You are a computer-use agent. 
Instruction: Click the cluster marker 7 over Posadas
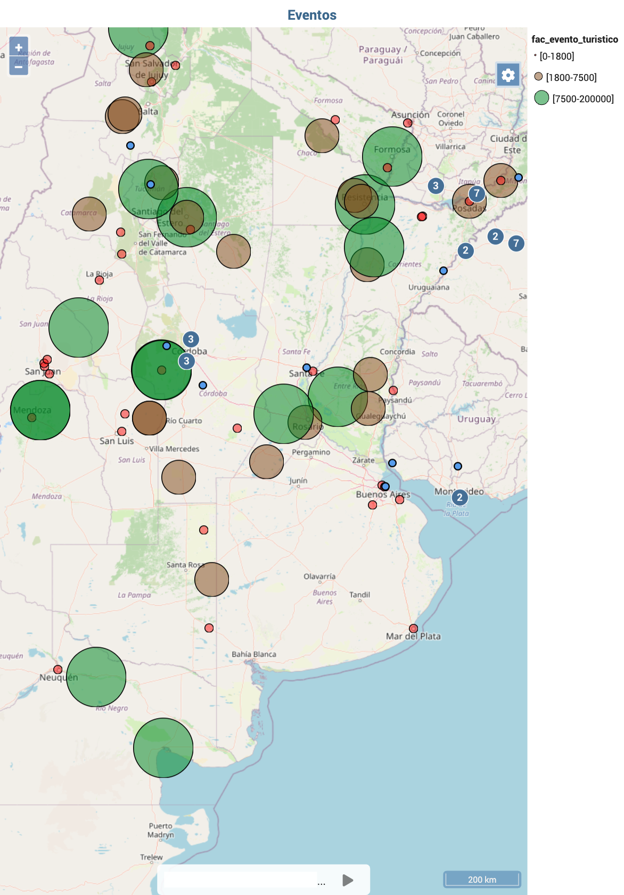tap(477, 193)
